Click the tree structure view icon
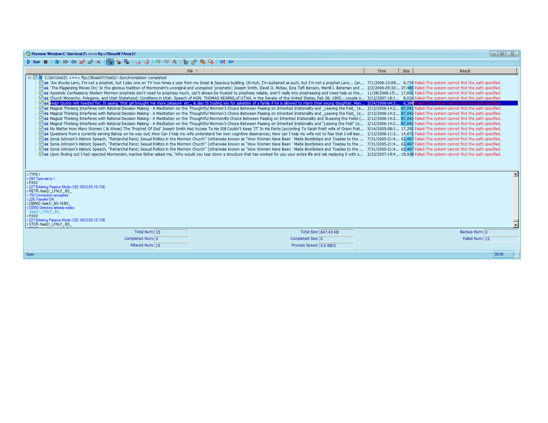The width and height of the screenshot is (548, 423). coord(186,62)
